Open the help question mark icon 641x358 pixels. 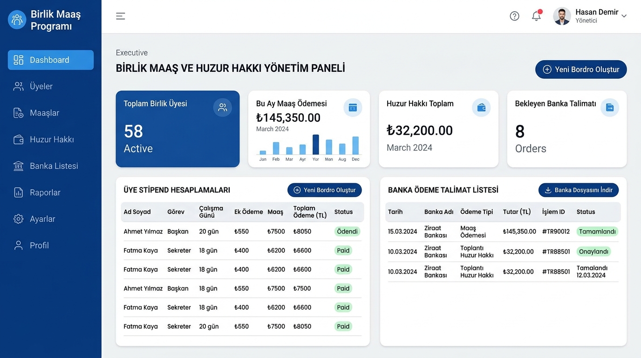click(x=514, y=16)
